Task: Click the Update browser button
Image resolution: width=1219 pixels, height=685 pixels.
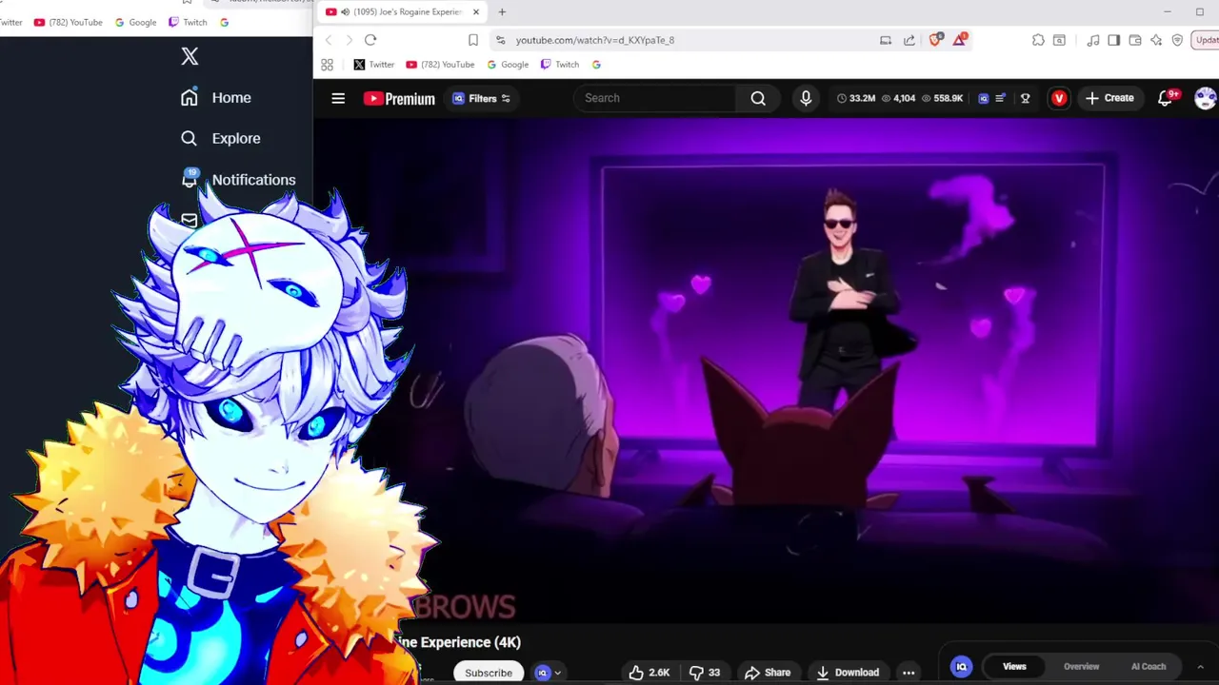Action: pyautogui.click(x=1206, y=40)
